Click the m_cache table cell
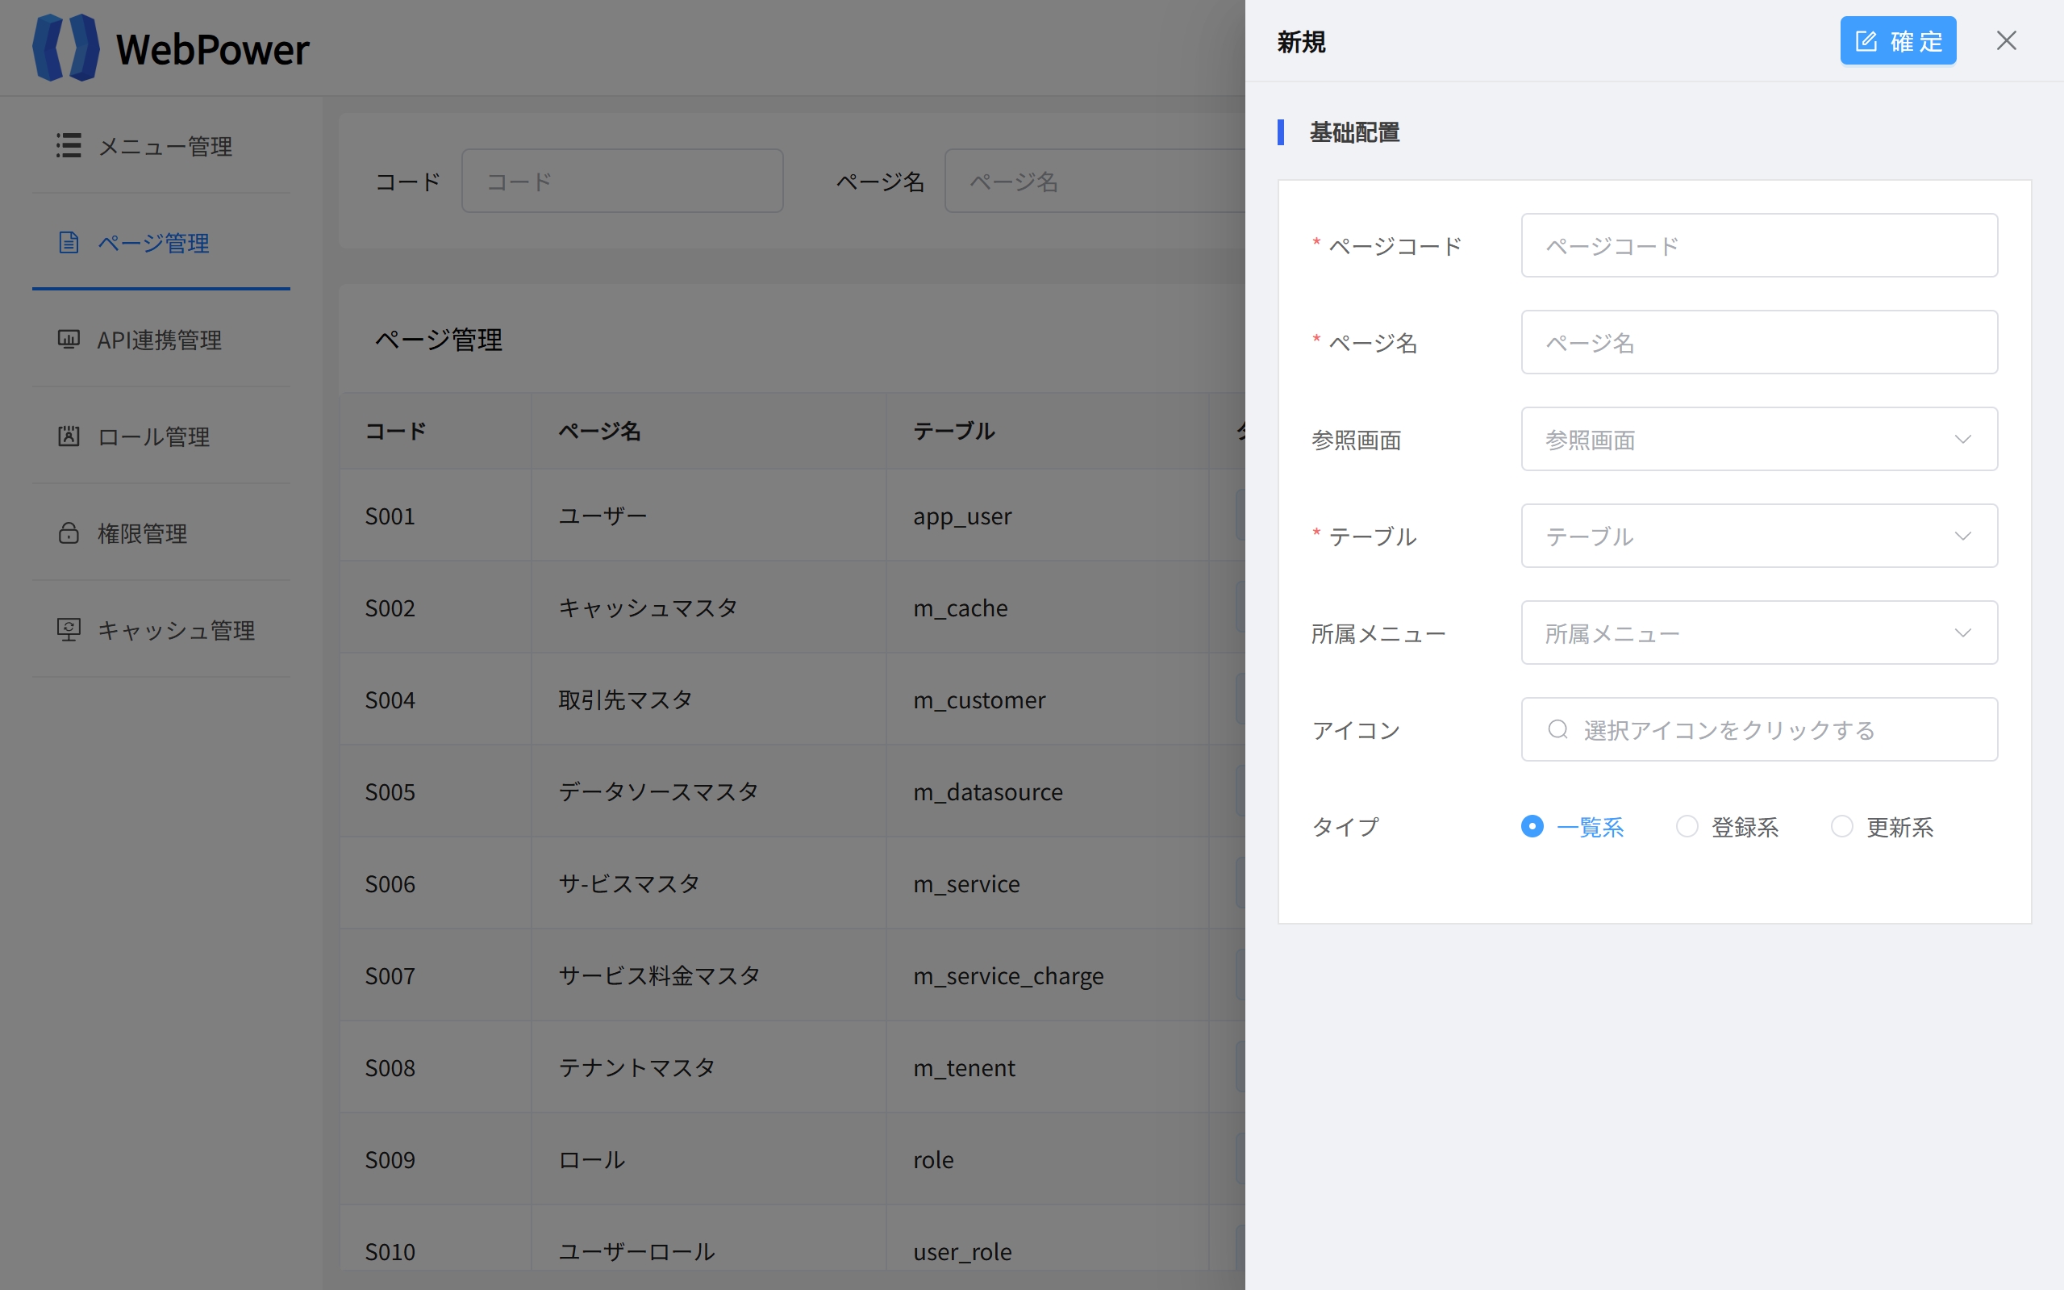 click(1048, 607)
